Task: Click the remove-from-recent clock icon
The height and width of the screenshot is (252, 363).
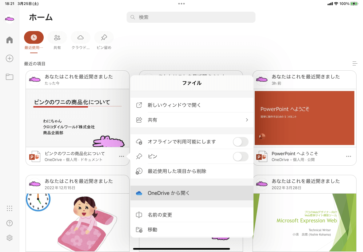Action: (x=139, y=171)
